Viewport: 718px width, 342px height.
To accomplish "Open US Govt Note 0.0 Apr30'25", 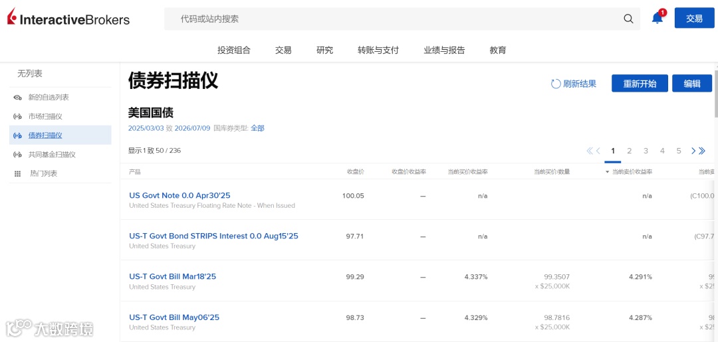I will click(179, 195).
